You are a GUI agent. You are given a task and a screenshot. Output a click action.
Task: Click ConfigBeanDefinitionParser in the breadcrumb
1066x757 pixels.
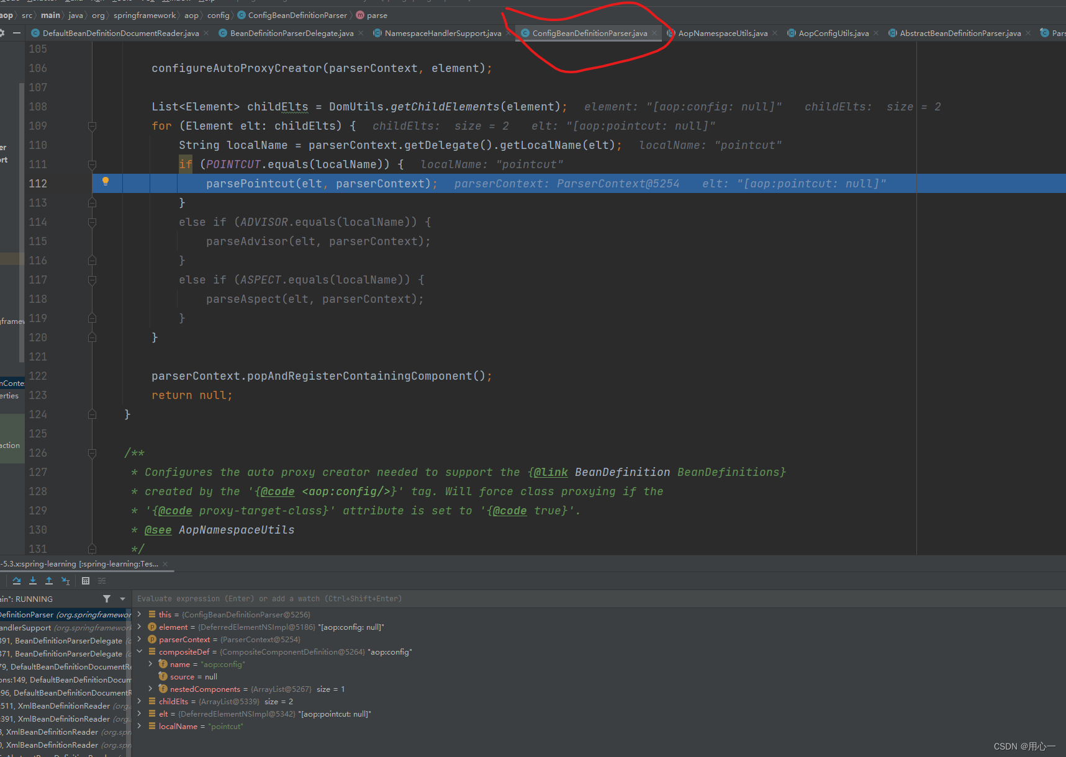tap(292, 15)
